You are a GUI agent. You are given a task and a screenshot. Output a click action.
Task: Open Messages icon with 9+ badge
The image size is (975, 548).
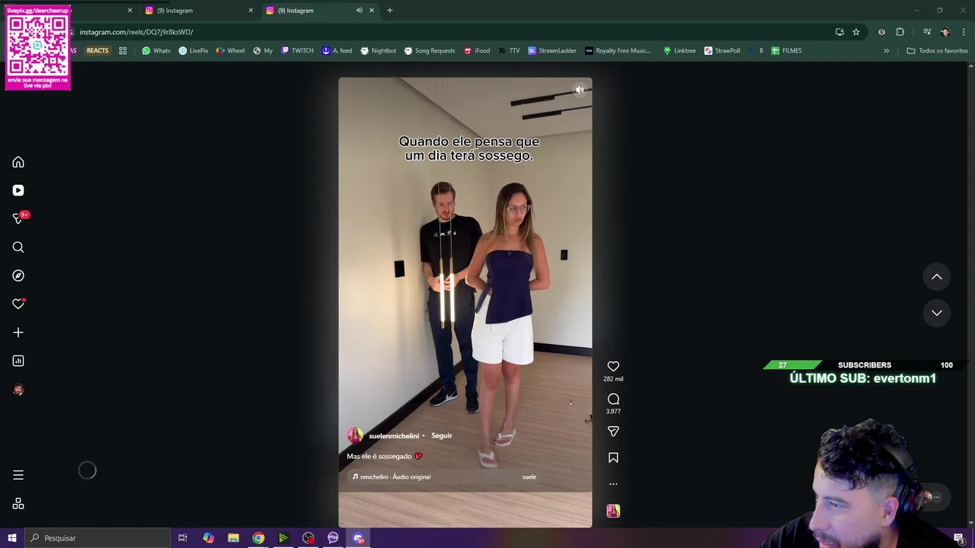18,218
